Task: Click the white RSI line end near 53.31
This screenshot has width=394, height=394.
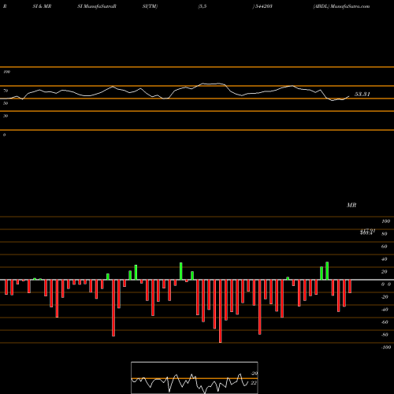Action: (349, 96)
